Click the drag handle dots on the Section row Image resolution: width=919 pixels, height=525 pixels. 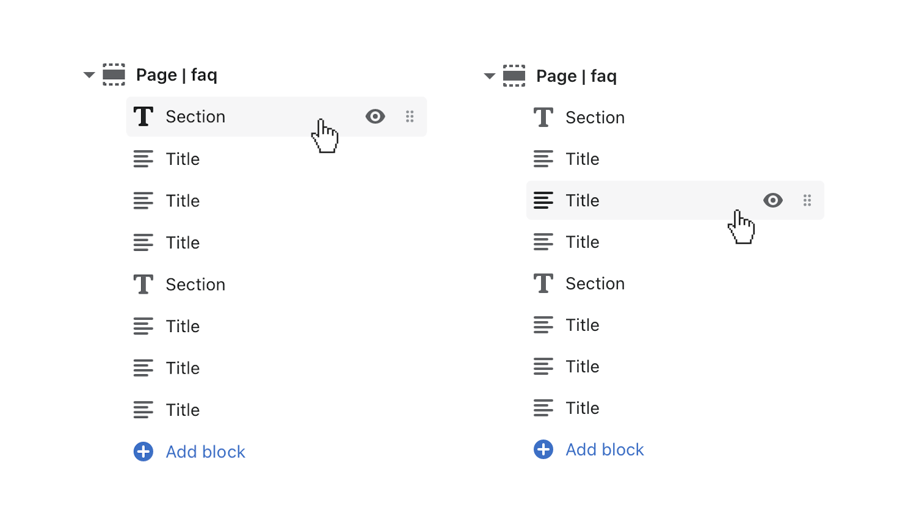click(410, 116)
